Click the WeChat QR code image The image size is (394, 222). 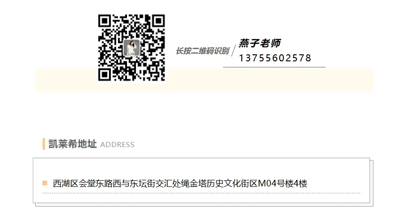132,48
